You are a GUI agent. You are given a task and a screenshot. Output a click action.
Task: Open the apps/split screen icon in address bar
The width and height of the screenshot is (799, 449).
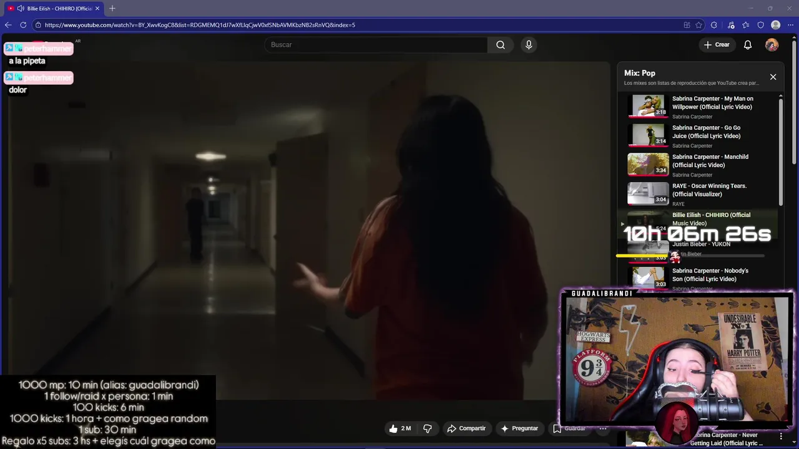click(x=687, y=25)
